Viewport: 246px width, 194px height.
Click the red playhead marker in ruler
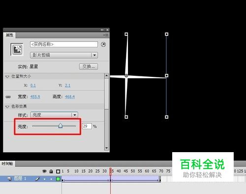[x=111, y=171]
